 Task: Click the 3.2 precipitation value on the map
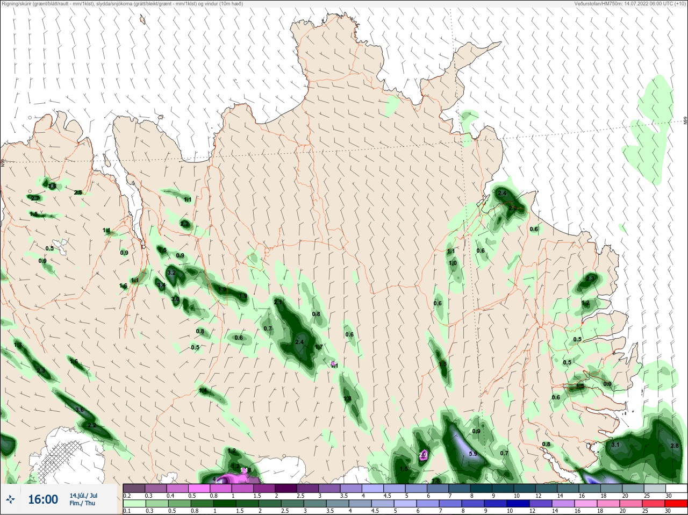(x=171, y=273)
